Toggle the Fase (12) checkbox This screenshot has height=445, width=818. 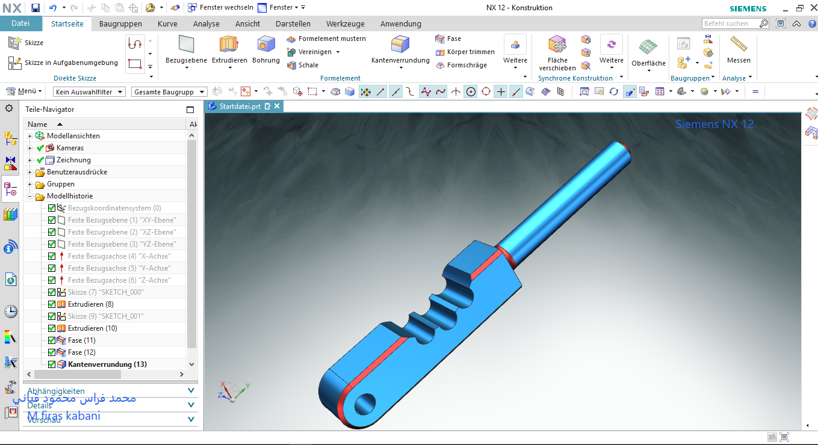52,352
